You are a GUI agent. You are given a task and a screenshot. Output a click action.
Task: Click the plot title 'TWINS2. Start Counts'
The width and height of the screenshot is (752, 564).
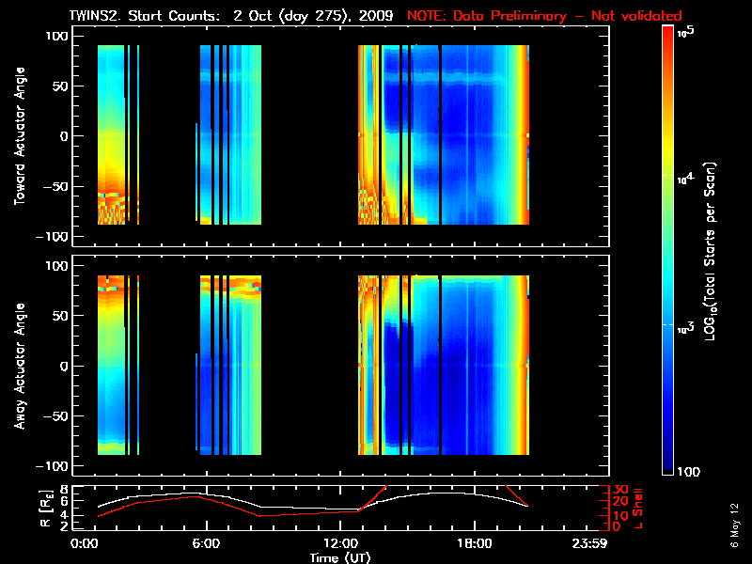click(x=146, y=15)
